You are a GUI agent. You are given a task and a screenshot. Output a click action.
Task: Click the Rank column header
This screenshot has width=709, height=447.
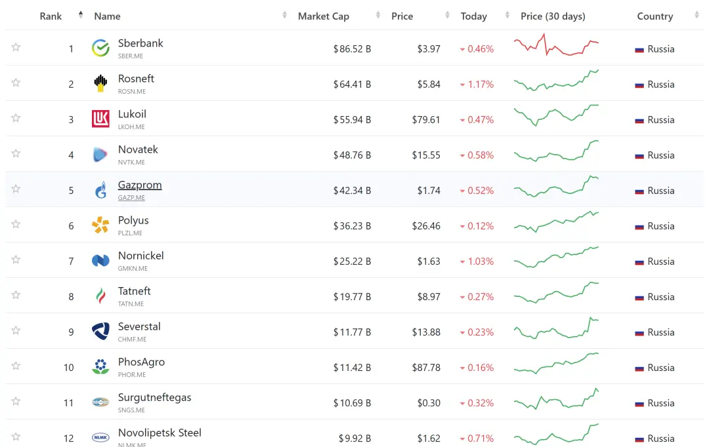point(51,16)
